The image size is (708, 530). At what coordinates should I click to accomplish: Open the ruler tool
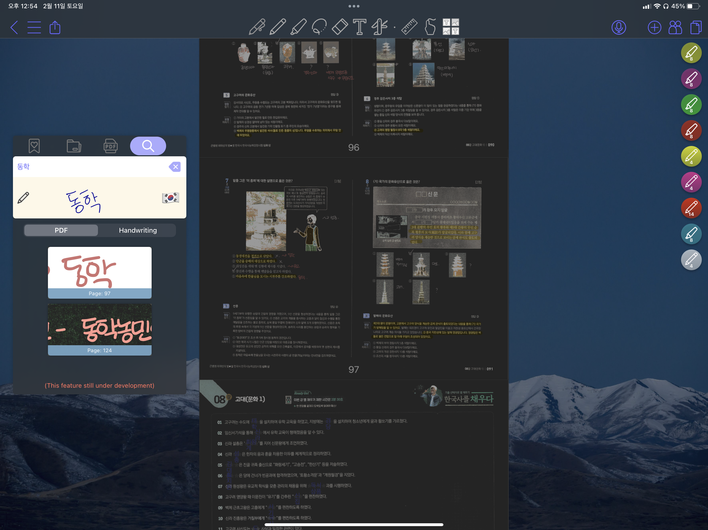(x=409, y=27)
